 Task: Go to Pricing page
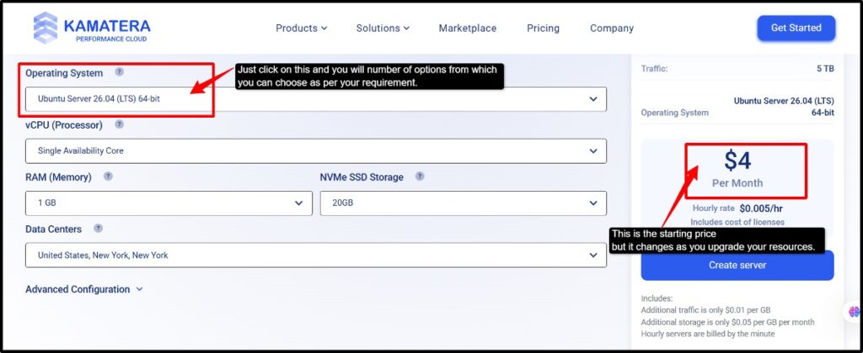click(x=544, y=28)
